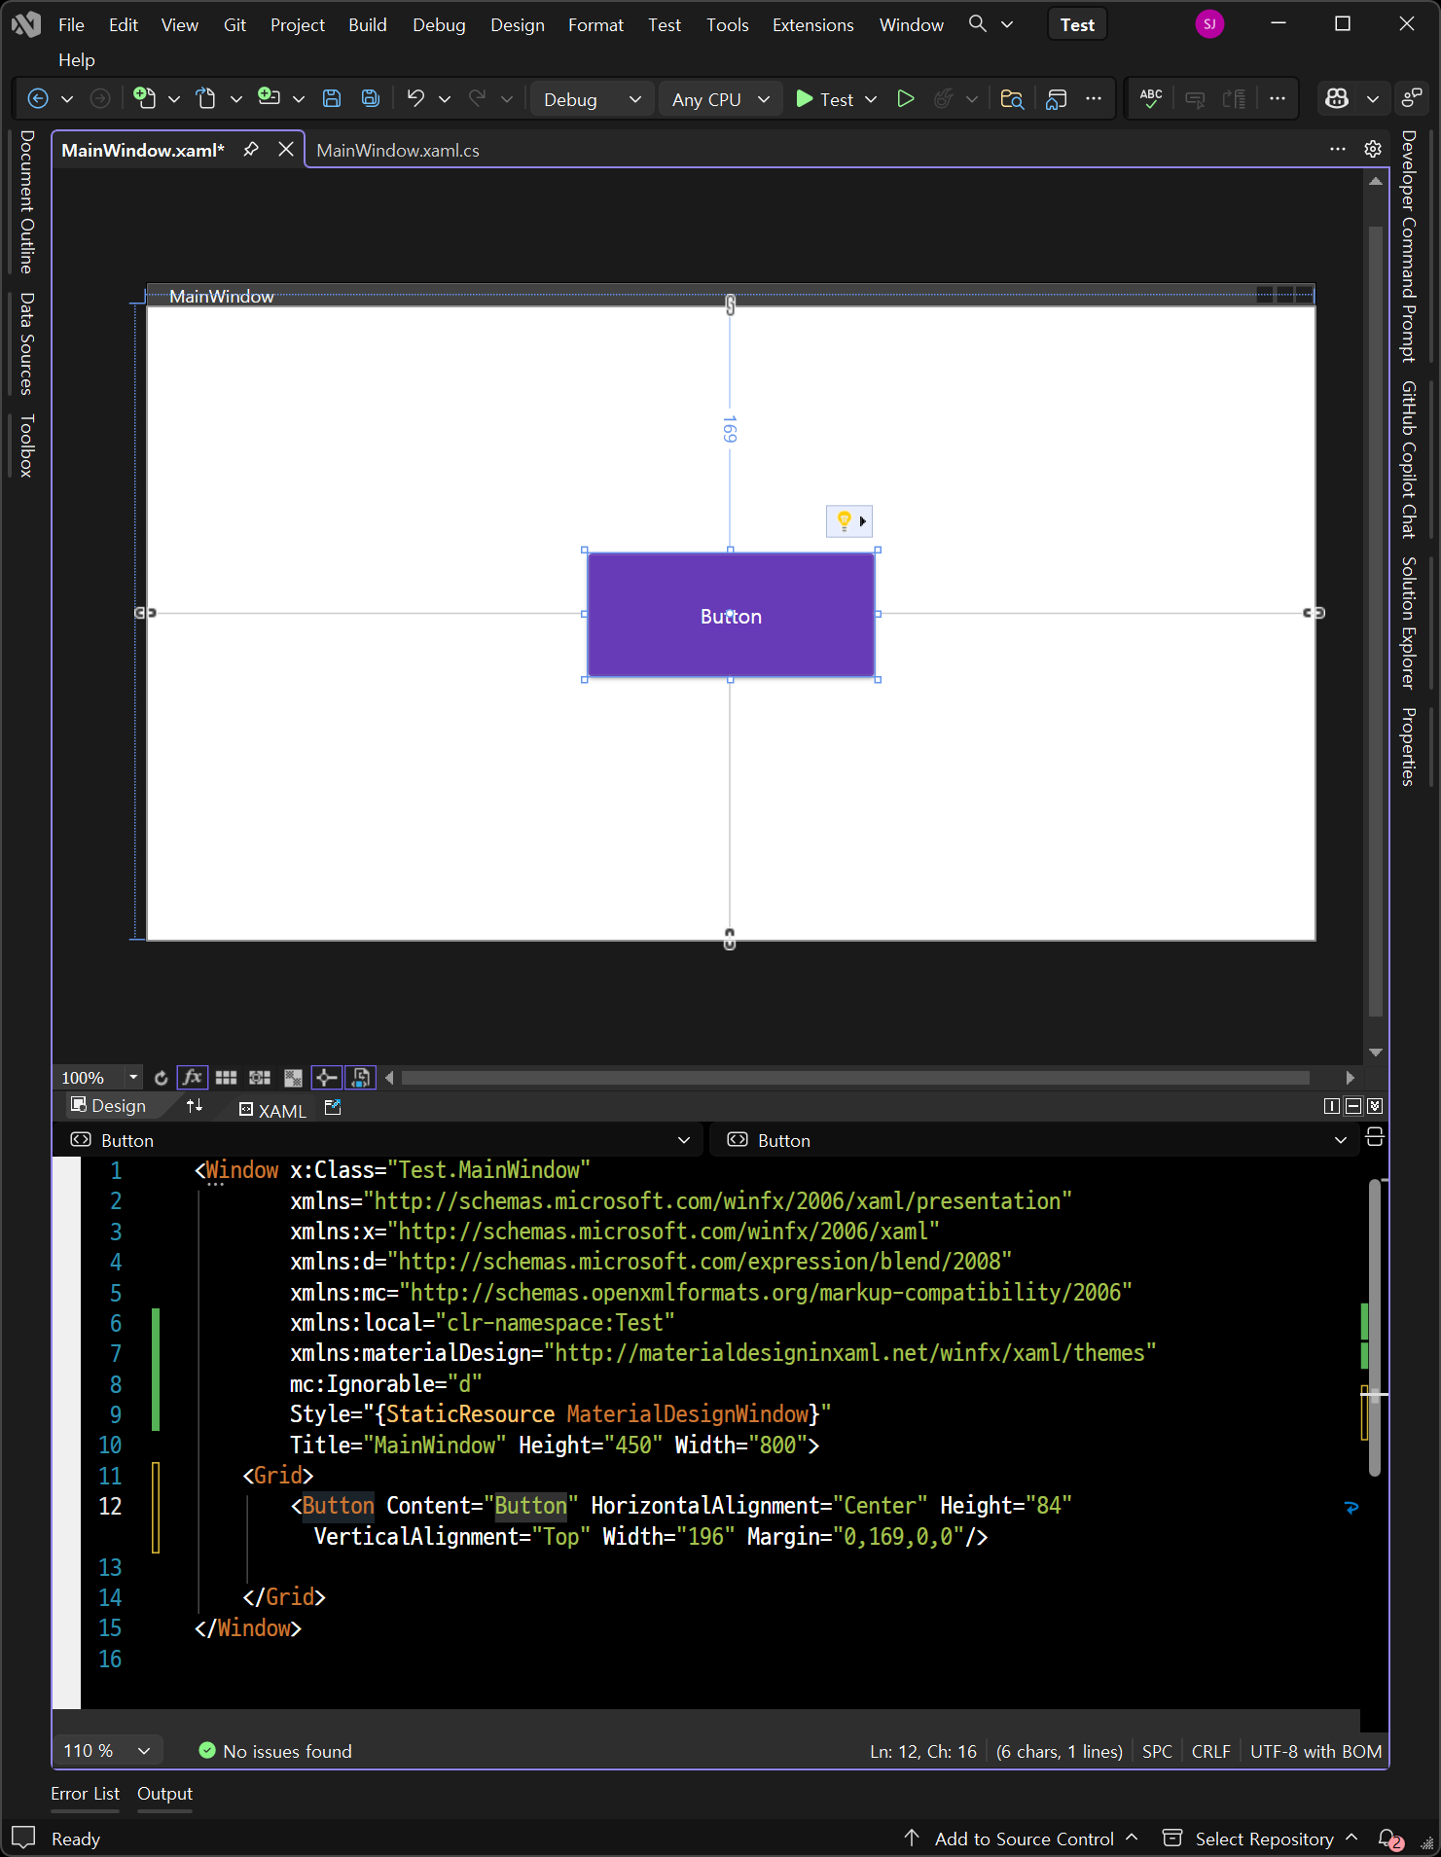This screenshot has height=1857, width=1441.
Task: Pin the MainWindow.xaml tab
Action: (x=251, y=150)
